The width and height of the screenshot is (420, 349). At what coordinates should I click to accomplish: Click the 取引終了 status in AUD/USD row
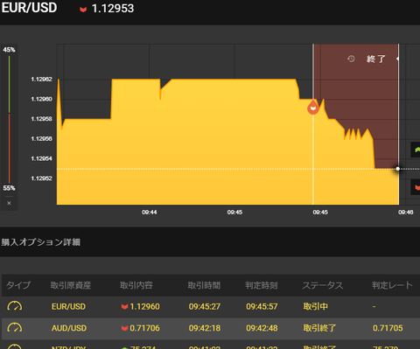point(319,328)
